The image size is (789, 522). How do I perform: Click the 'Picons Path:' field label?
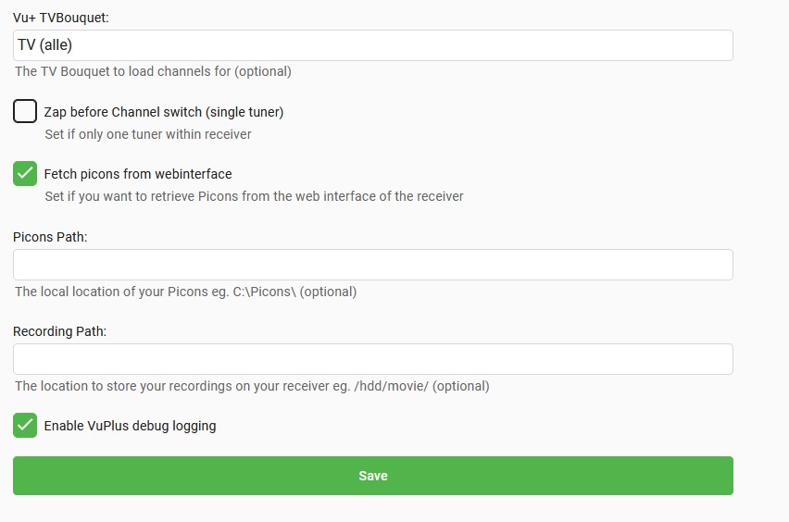[50, 237]
